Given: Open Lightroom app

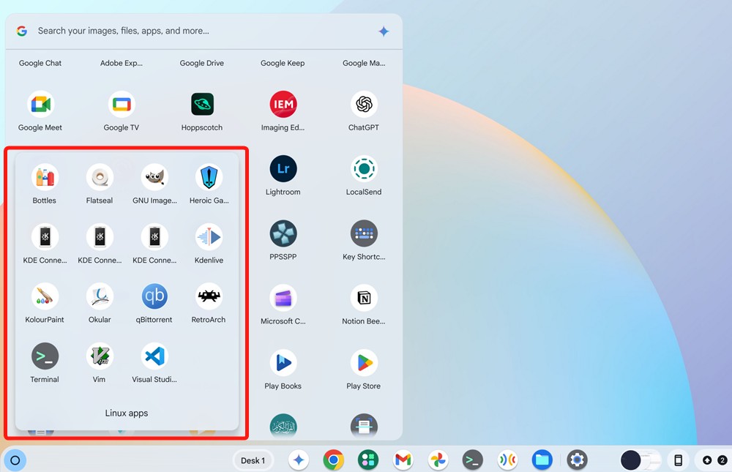Looking at the screenshot, I should click(x=283, y=169).
